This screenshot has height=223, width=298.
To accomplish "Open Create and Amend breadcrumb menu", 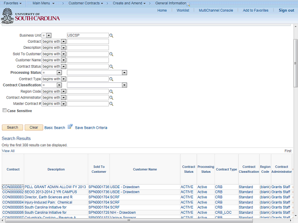I will pos(129,3).
